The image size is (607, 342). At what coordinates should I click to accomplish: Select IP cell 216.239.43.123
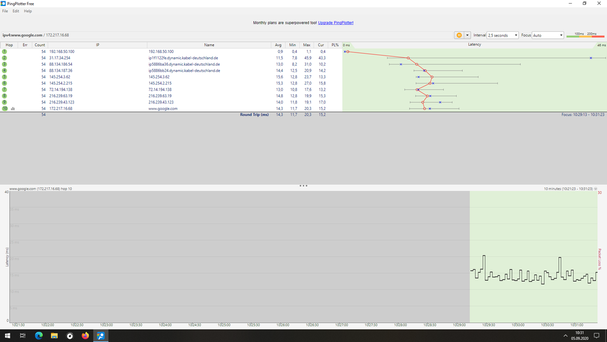pos(61,102)
